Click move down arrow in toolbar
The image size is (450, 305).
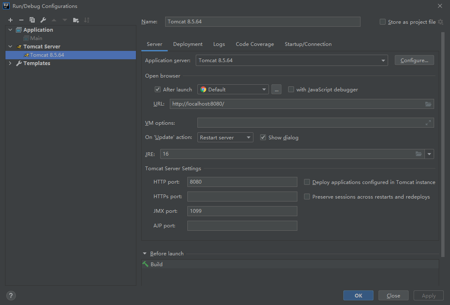65,20
